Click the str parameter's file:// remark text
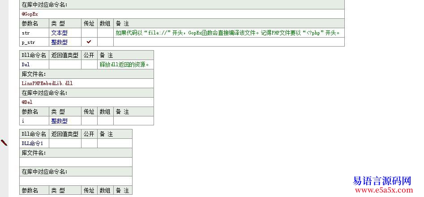The height and width of the screenshot is (197, 424). [x=228, y=33]
